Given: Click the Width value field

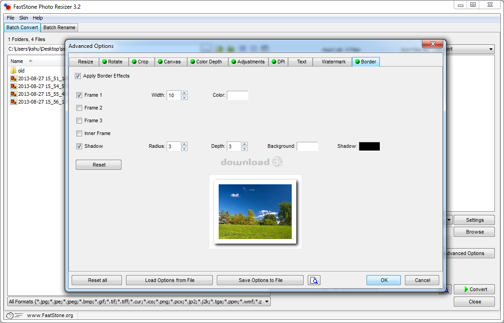Looking at the screenshot, I should [174, 95].
